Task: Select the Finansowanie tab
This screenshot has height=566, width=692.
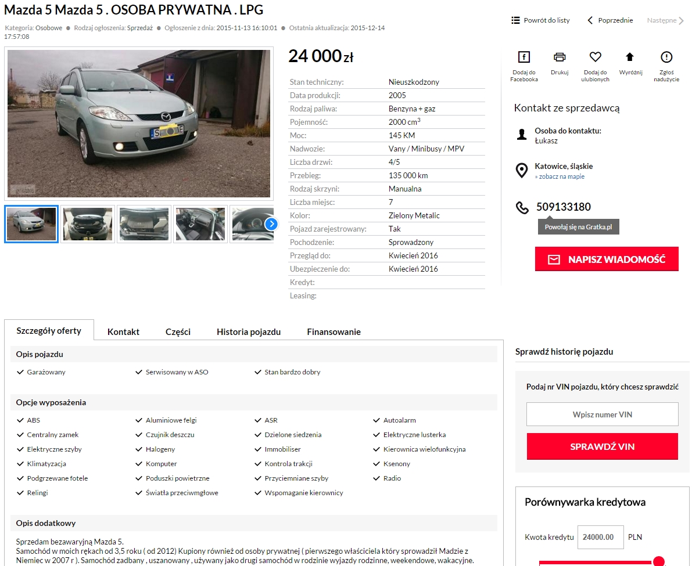Action: click(334, 332)
